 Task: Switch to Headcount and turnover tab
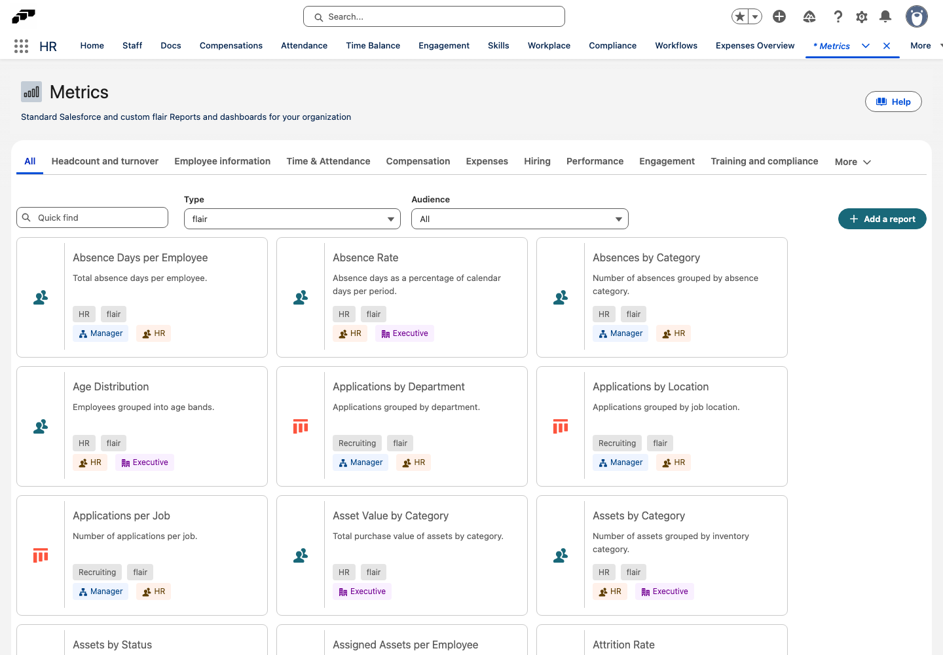click(x=105, y=161)
